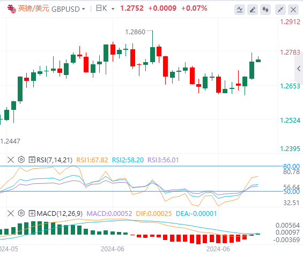Expand the GBPUSD symbol dropdown

[84, 9]
